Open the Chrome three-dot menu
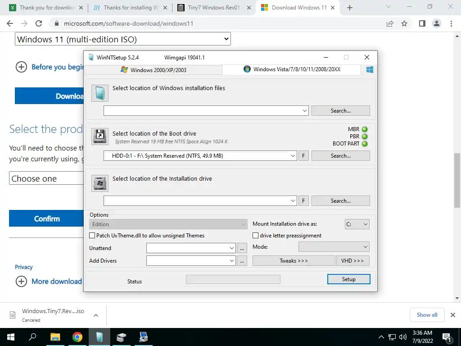The height and width of the screenshot is (346, 461). tap(451, 23)
